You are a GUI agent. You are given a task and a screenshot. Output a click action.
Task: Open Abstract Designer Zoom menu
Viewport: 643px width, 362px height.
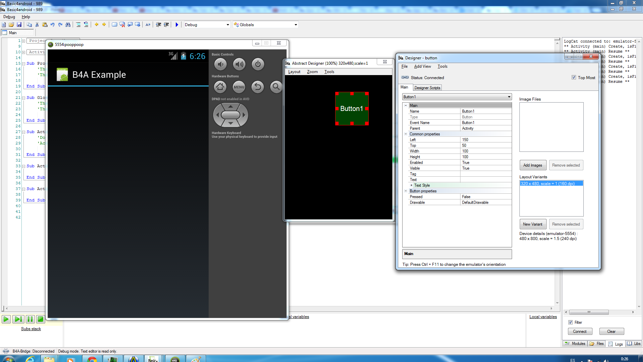tap(312, 72)
